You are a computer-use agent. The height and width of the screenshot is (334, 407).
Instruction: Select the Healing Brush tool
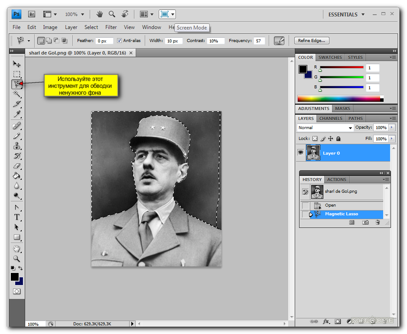(x=16, y=126)
